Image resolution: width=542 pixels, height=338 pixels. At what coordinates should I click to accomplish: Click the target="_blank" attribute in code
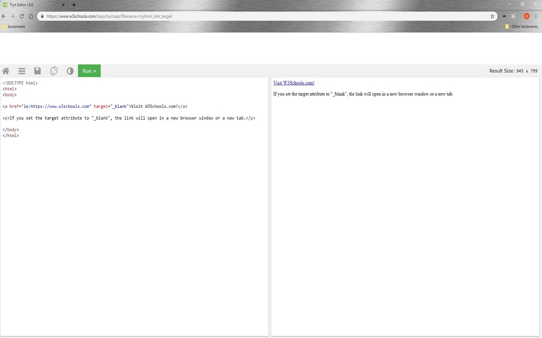click(x=111, y=106)
